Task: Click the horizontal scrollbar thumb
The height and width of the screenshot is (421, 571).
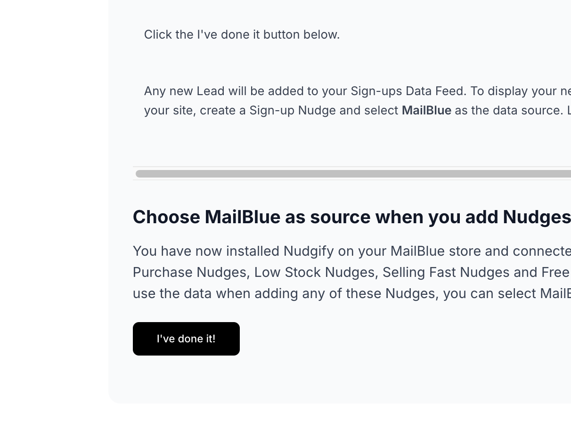Action: 353,174
